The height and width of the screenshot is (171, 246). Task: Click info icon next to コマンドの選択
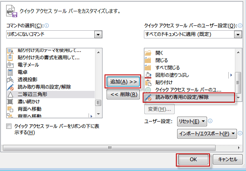[47, 25]
